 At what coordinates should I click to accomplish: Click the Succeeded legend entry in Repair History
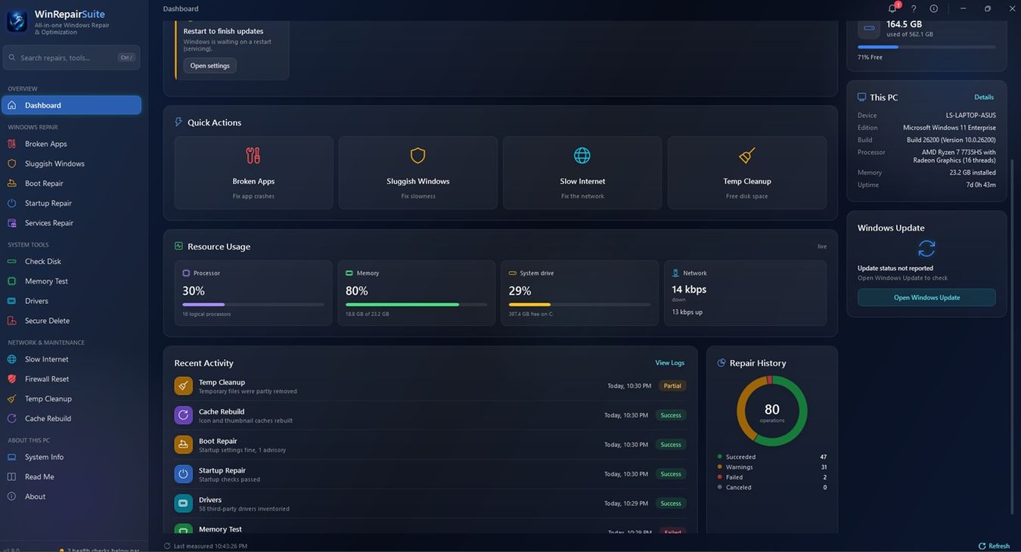pos(771,457)
